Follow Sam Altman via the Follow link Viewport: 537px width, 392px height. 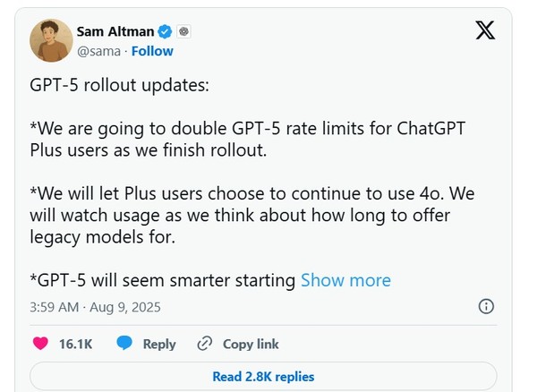pyautogui.click(x=152, y=51)
